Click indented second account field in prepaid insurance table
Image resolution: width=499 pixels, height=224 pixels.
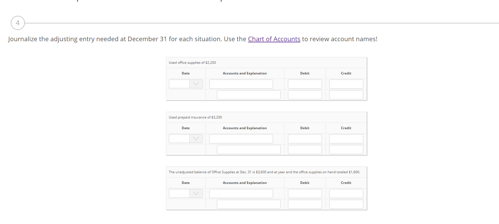tap(249, 150)
